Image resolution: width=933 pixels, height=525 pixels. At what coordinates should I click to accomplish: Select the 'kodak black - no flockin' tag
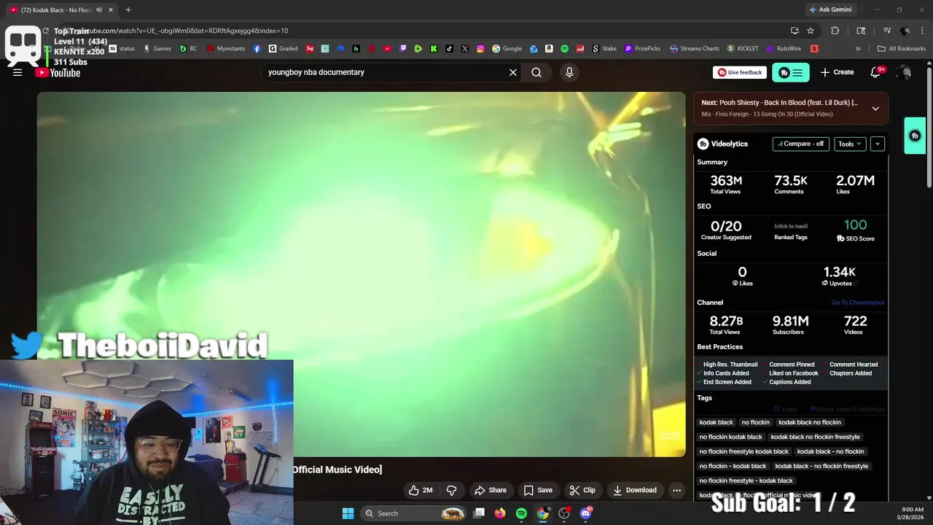coord(830,451)
